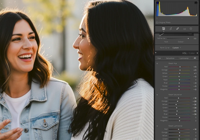This screenshot has height=140, width=200.
Task: Click the Saturation targeted adjustment tool icon
Action: [x=157, y=95]
